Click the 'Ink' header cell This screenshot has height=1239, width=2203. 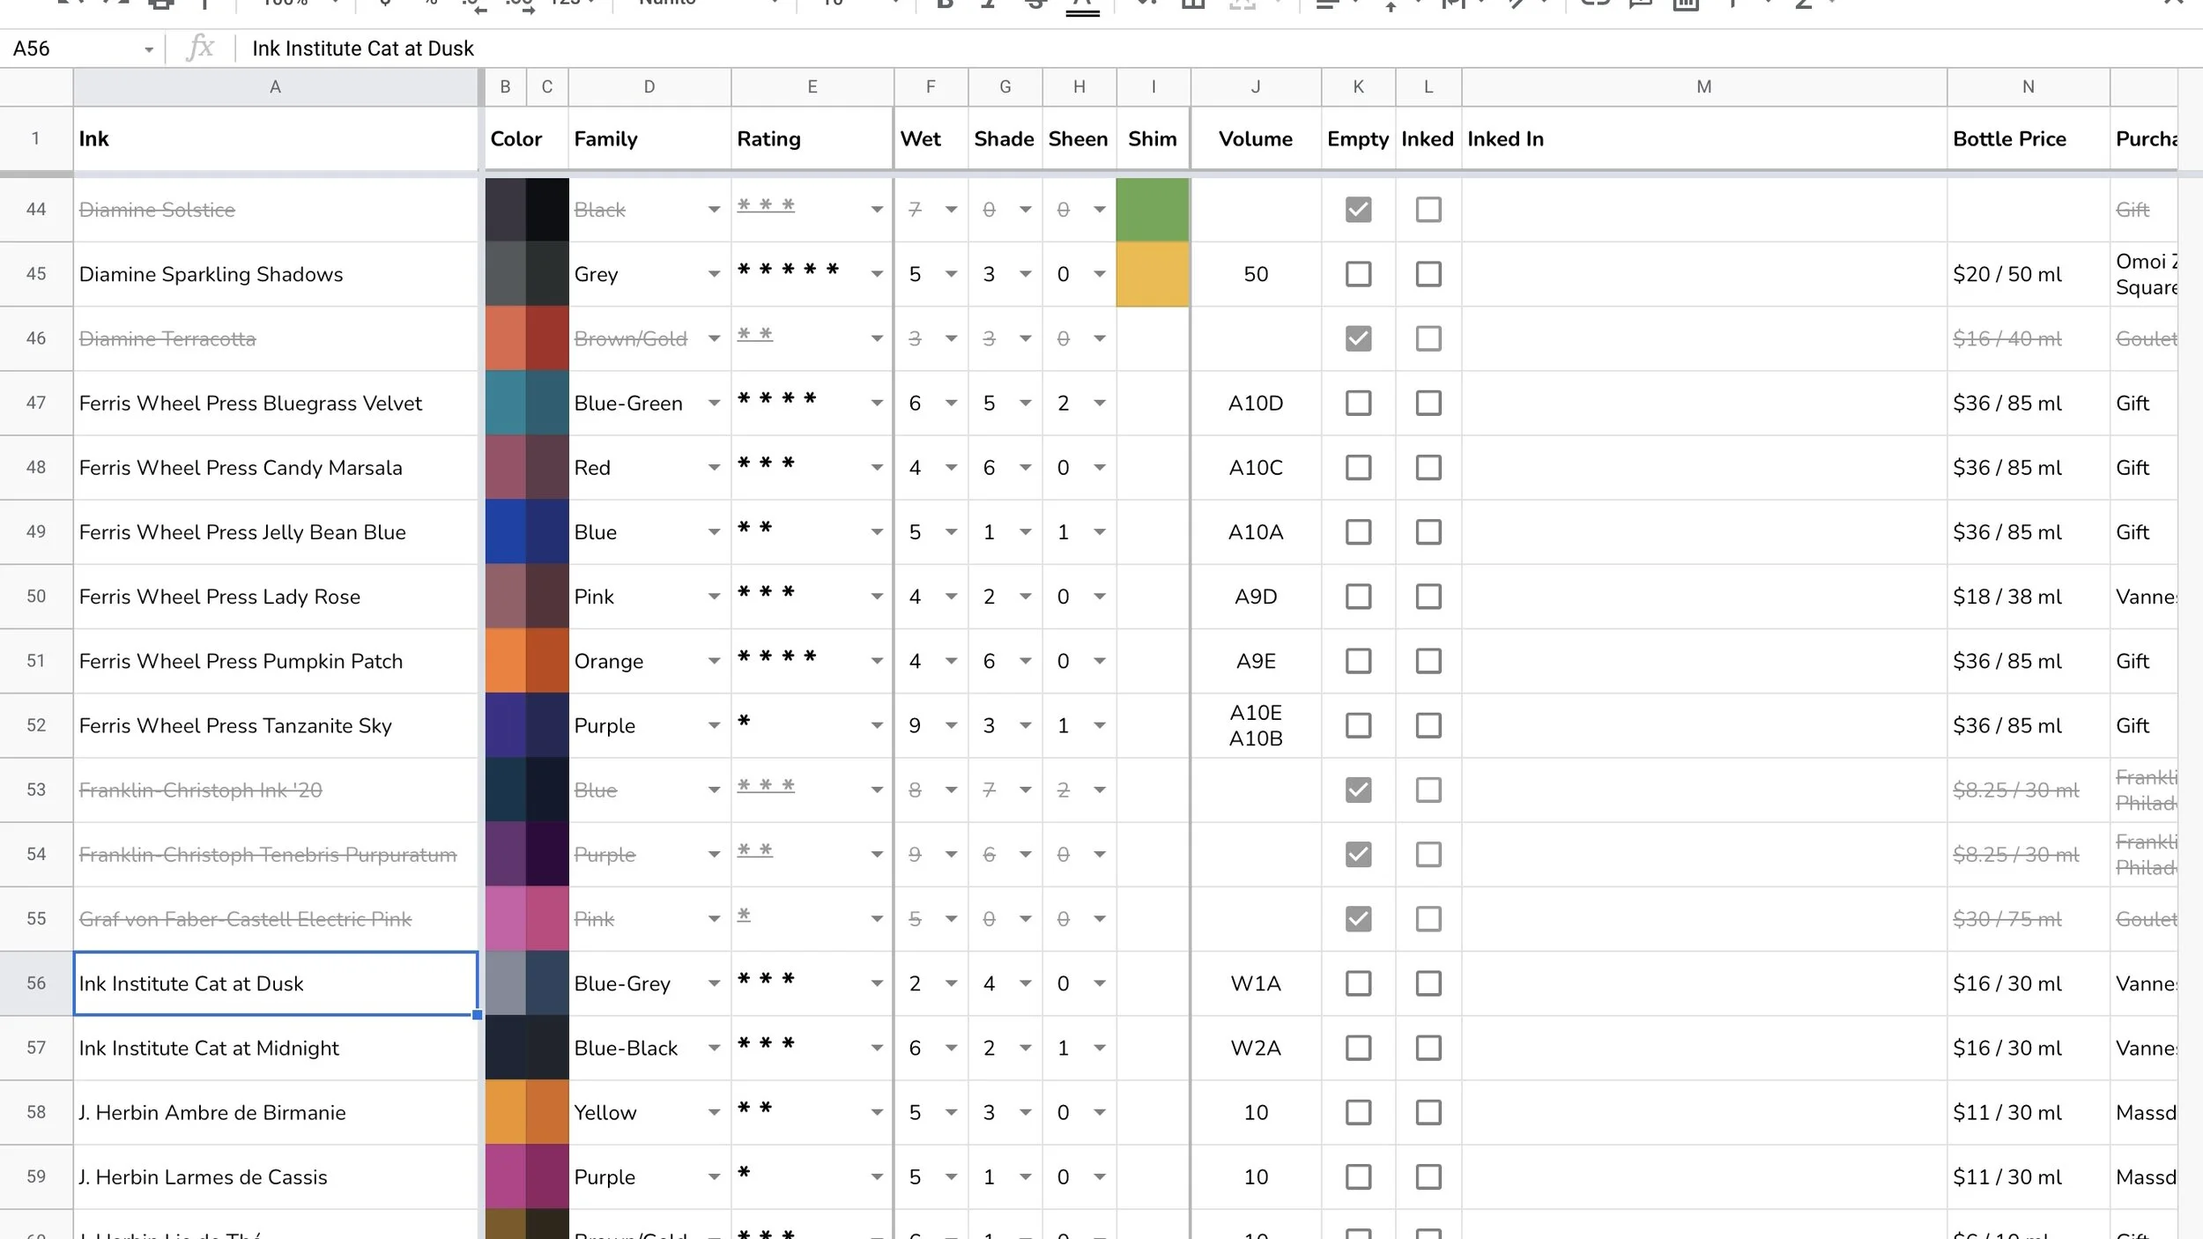pos(275,138)
